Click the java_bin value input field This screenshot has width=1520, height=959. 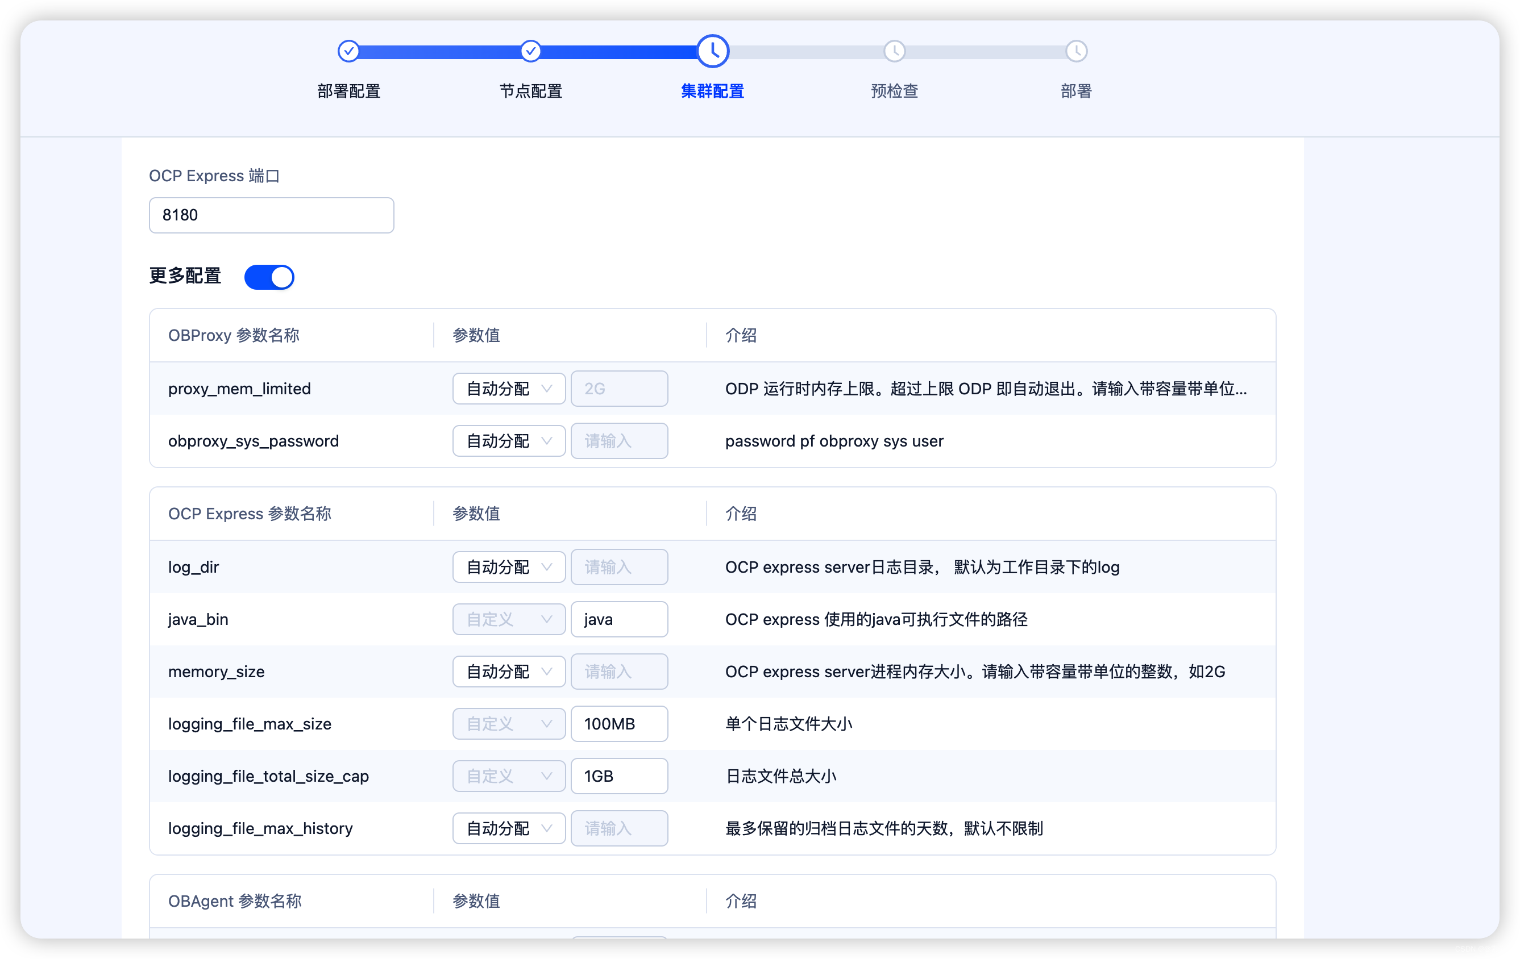pyautogui.click(x=618, y=620)
